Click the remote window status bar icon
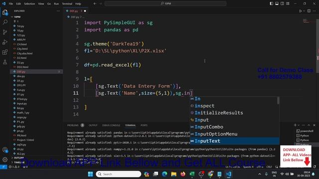The image size is (319, 179). coord(3,167)
